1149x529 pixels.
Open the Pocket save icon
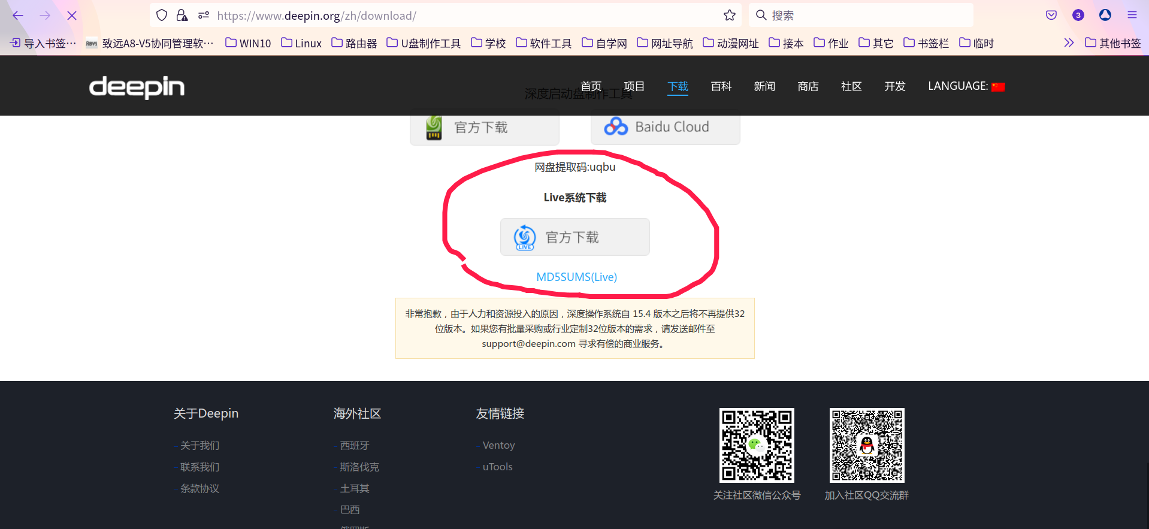[x=1051, y=16]
